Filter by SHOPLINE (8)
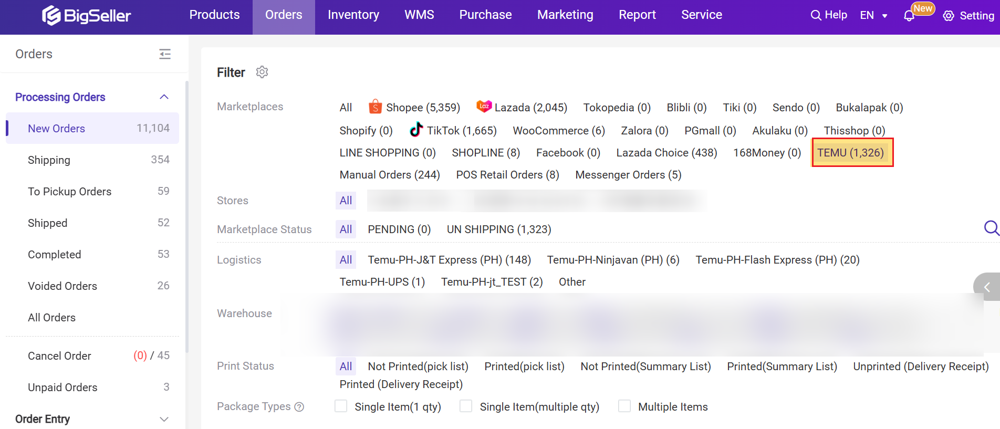 tap(486, 153)
